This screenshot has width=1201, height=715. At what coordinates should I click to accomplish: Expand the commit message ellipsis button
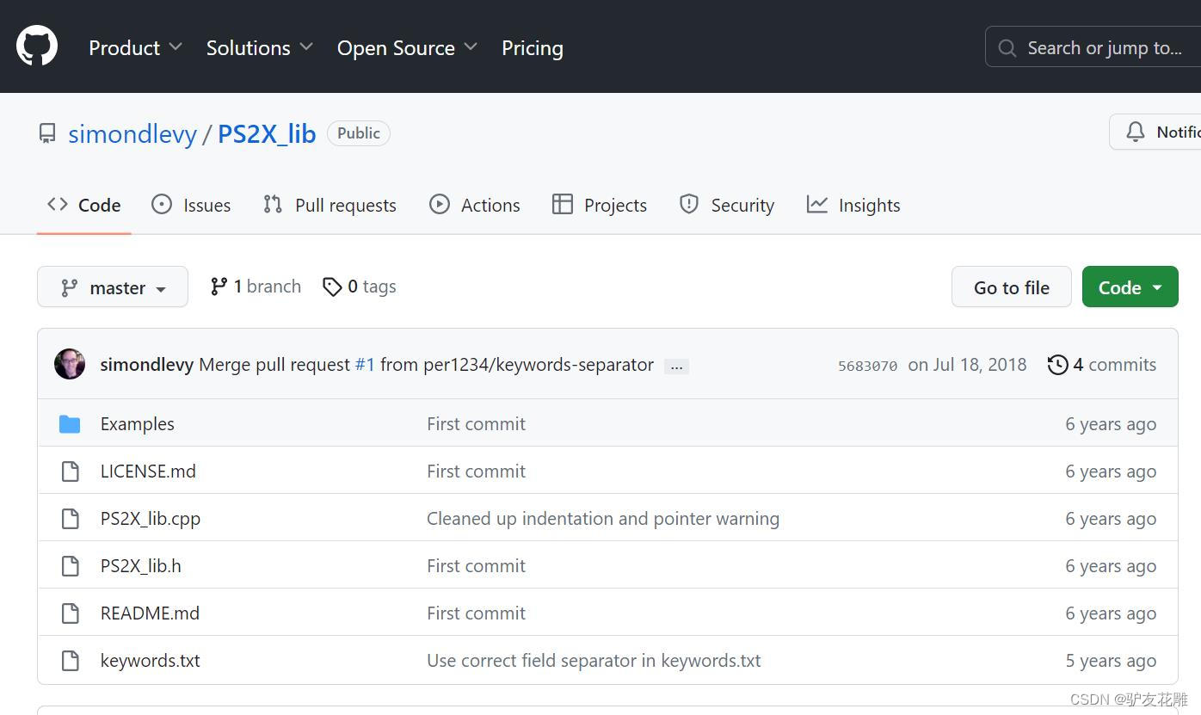point(676,367)
